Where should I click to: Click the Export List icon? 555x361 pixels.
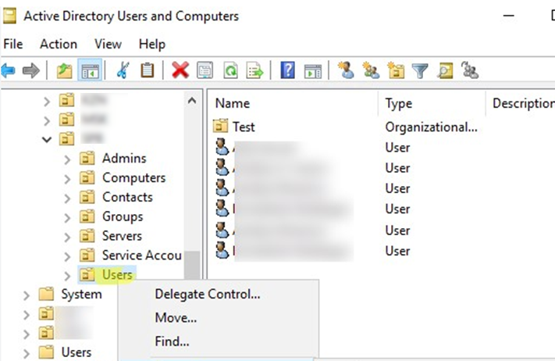[255, 70]
